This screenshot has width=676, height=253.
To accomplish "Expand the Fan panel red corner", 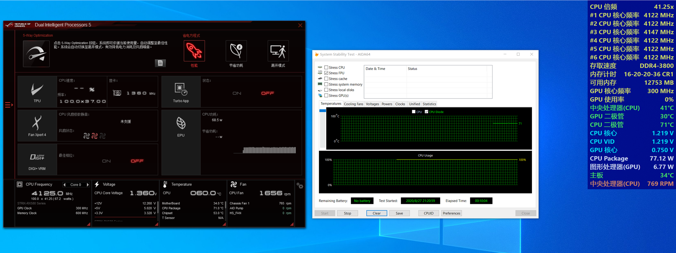I will point(292,224).
